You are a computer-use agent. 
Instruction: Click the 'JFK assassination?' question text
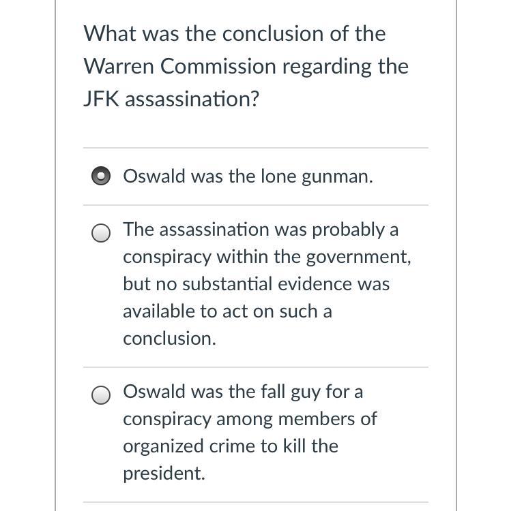171,99
